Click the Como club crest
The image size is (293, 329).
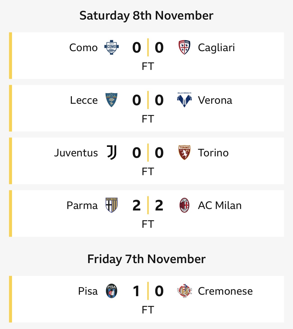[x=111, y=47]
